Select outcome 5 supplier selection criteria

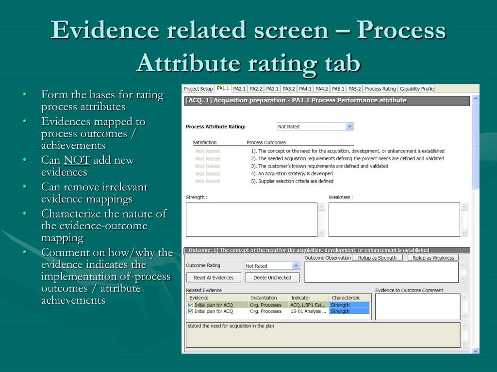click(292, 181)
